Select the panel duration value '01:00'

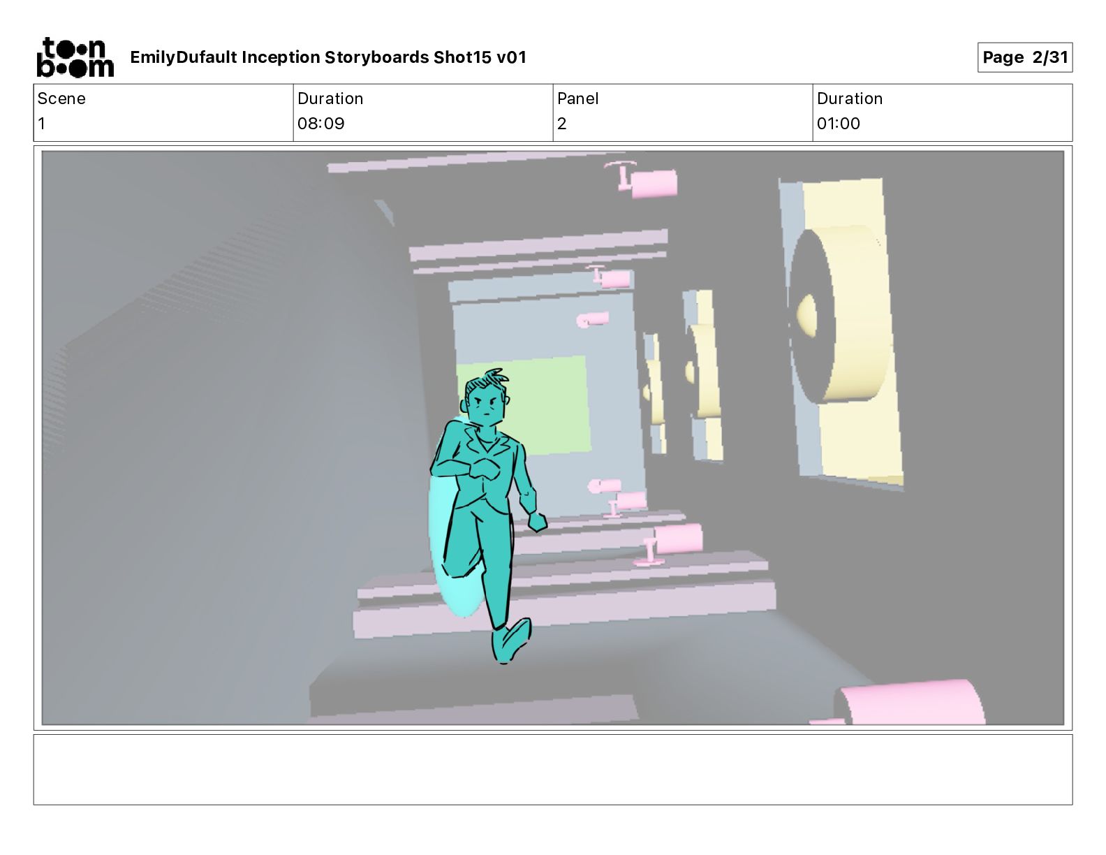pyautogui.click(x=839, y=124)
